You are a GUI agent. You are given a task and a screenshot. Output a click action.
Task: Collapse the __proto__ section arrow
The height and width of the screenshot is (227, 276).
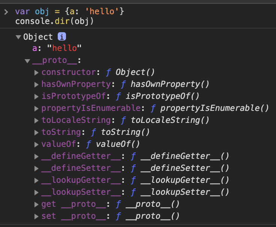pos(27,61)
